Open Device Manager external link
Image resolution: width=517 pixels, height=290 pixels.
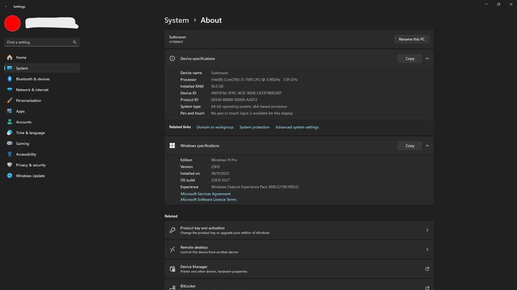[427, 269]
